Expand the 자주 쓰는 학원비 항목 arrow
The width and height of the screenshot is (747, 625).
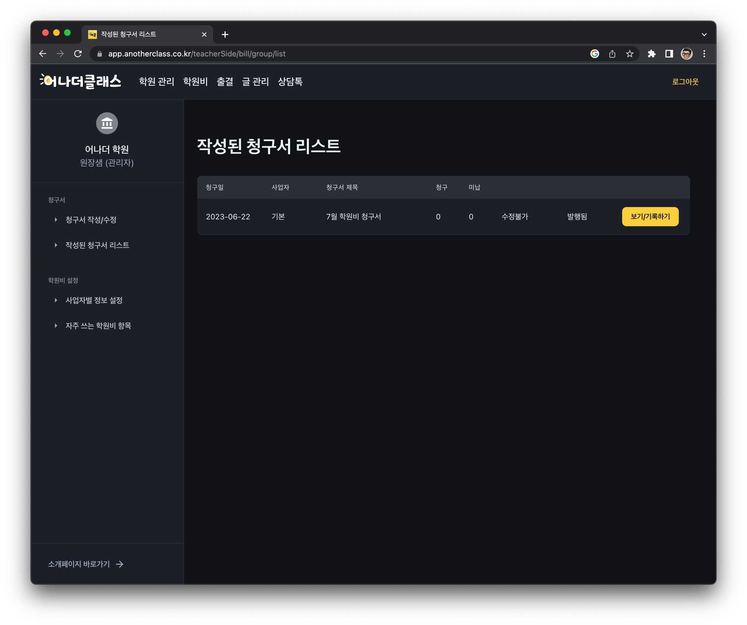pyautogui.click(x=56, y=326)
